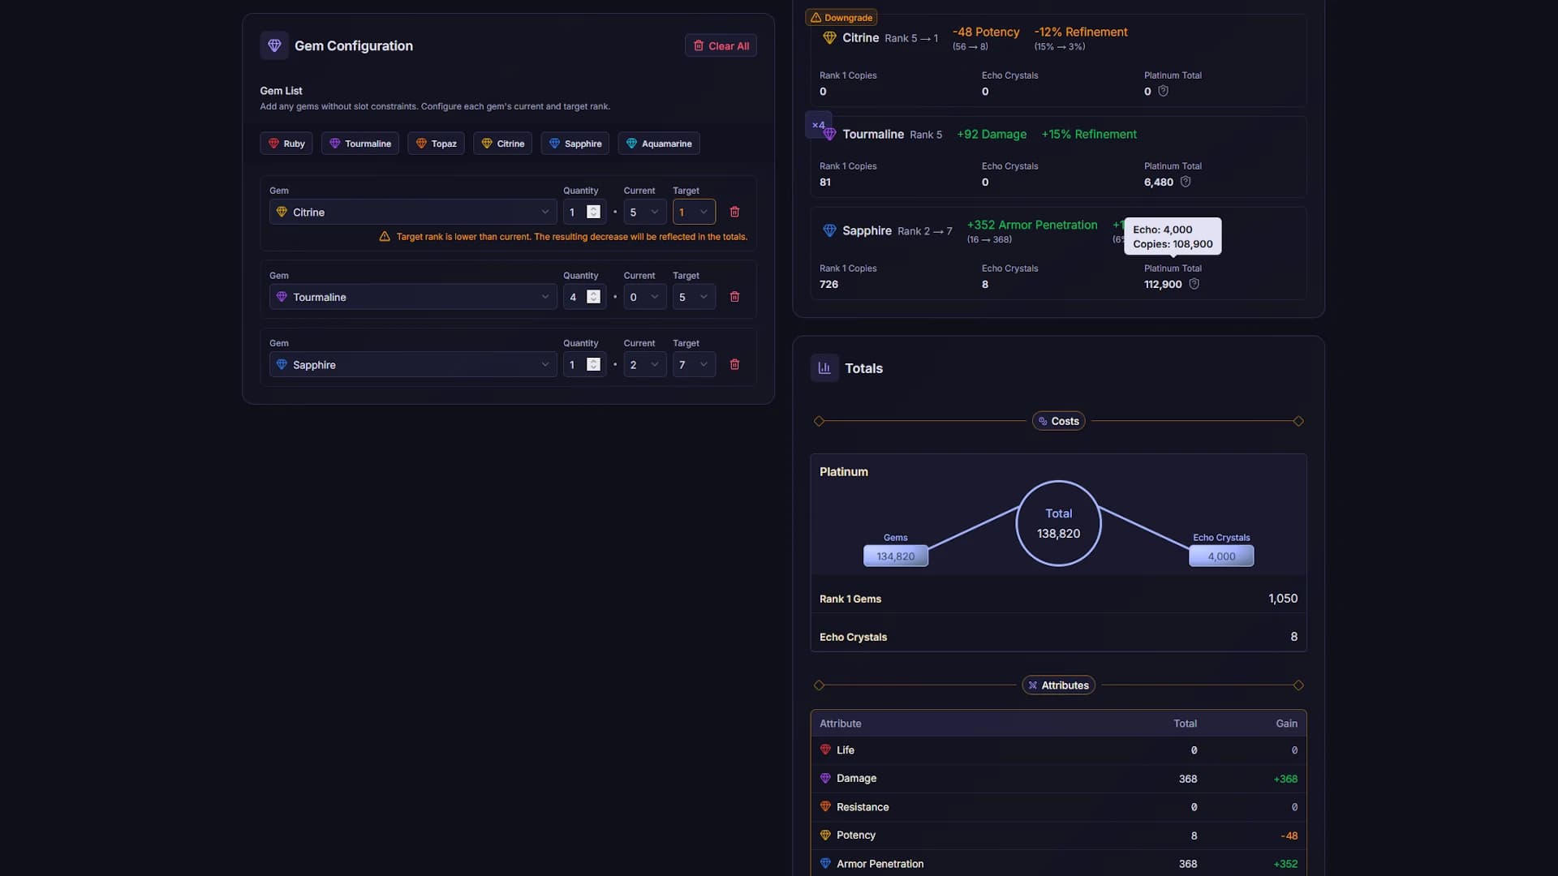1558x876 pixels.
Task: Show Citrine Platinum Total info icon
Action: [1163, 91]
